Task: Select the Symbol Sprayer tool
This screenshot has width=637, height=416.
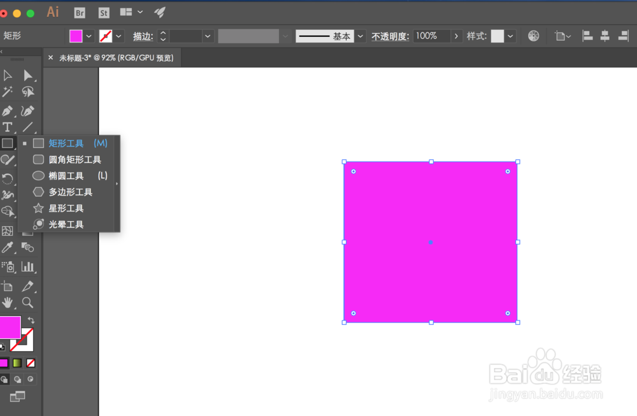Action: 7,266
